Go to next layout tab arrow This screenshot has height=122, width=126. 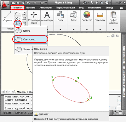[x=9, y=92]
